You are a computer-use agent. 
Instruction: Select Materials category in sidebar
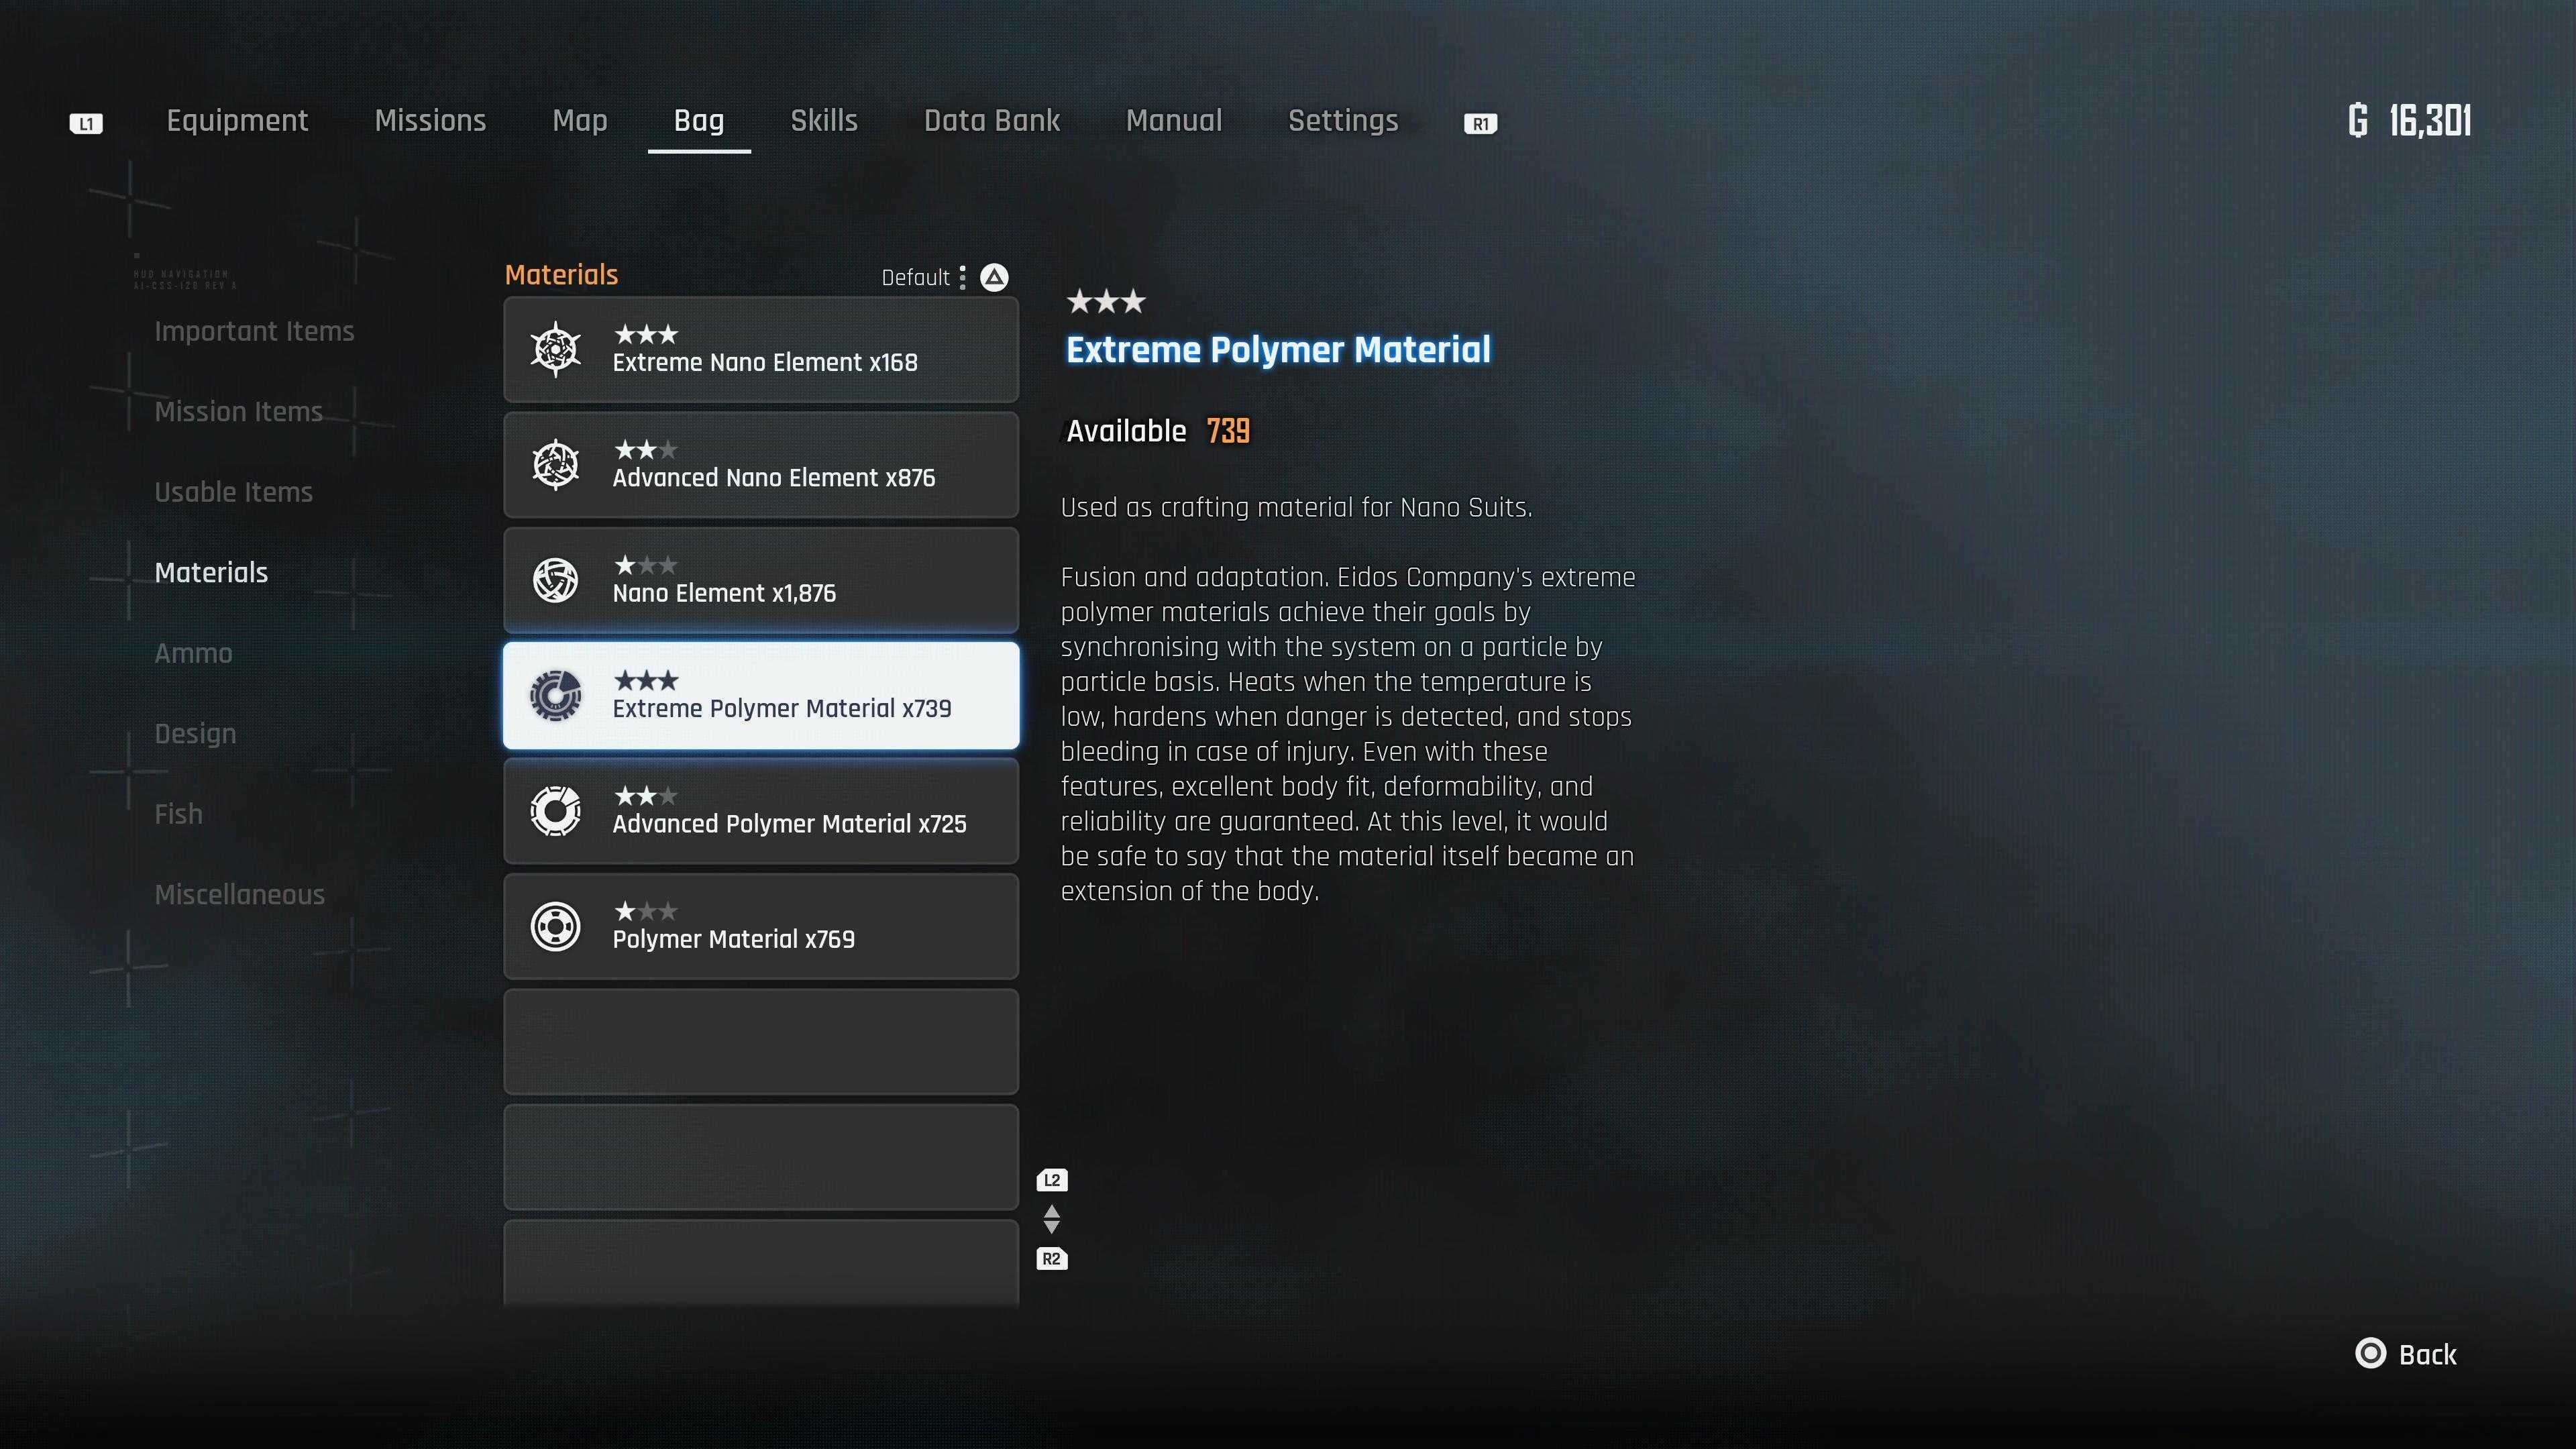(x=211, y=572)
